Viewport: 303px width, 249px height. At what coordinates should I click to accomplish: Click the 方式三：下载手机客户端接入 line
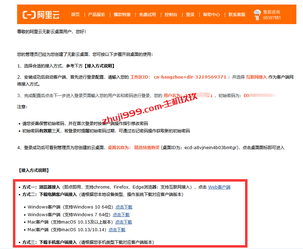[x=88, y=242]
